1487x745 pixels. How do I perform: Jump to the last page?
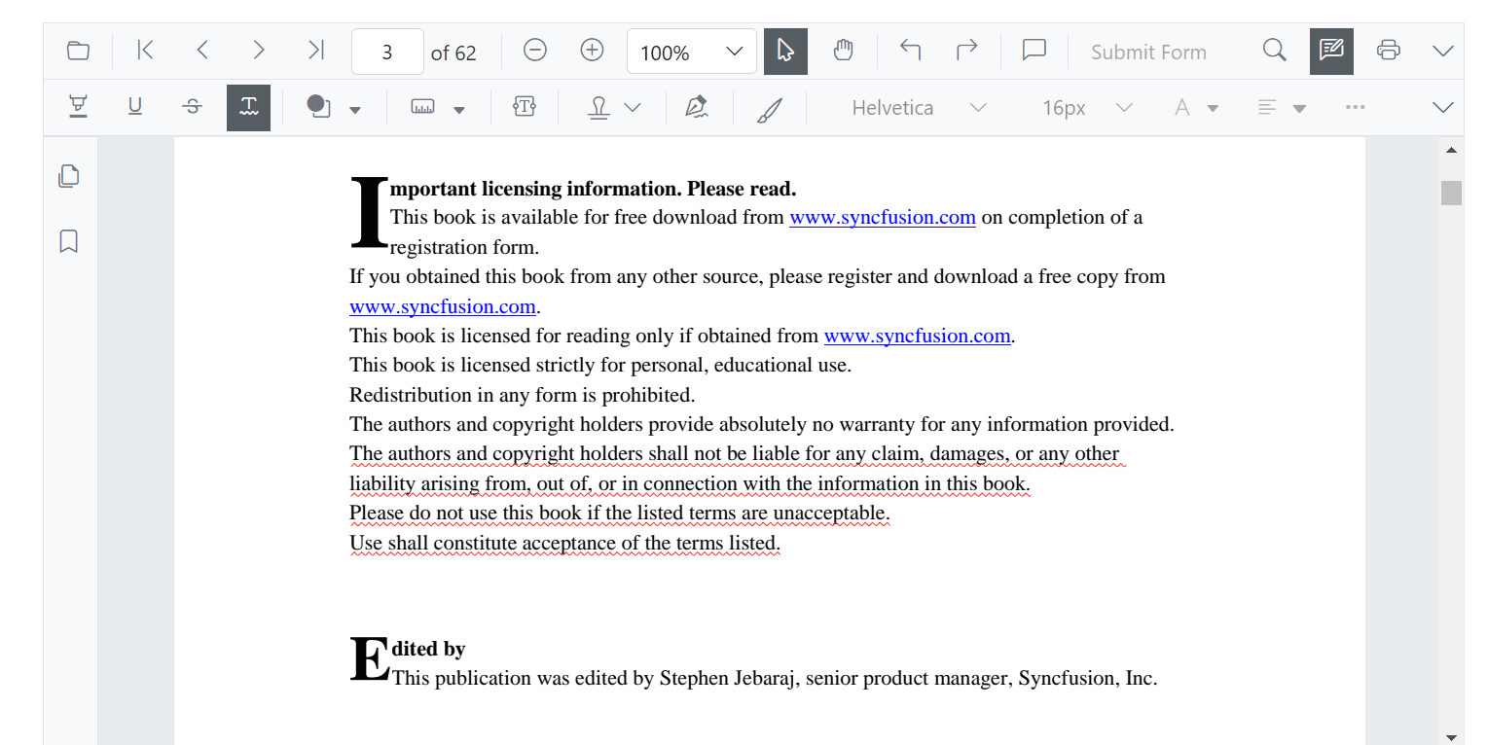(316, 52)
